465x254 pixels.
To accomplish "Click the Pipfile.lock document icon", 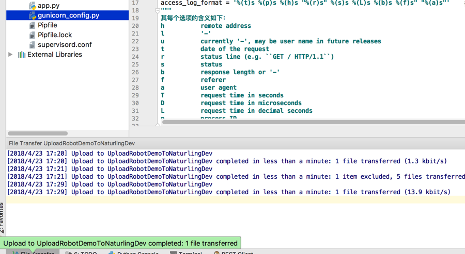I will tap(32, 35).
